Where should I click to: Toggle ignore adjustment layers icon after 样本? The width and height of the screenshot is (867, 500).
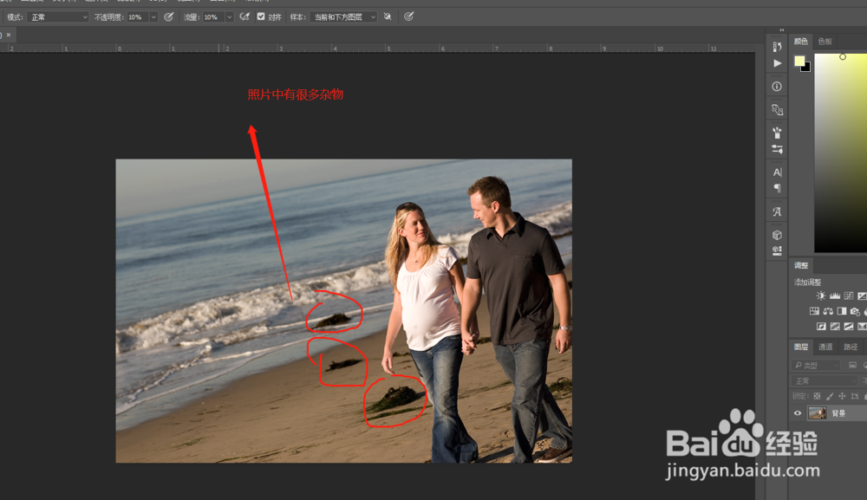click(x=388, y=17)
